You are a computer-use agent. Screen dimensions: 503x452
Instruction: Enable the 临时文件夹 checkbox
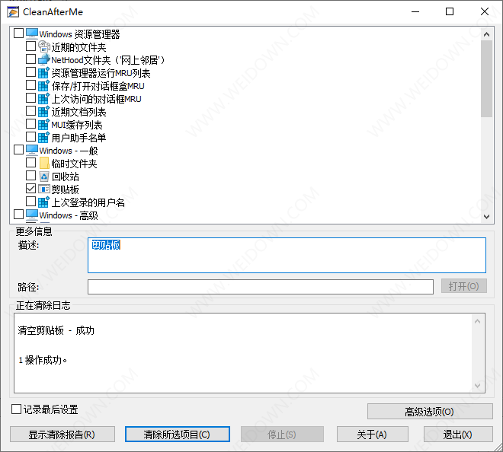pyautogui.click(x=30, y=162)
